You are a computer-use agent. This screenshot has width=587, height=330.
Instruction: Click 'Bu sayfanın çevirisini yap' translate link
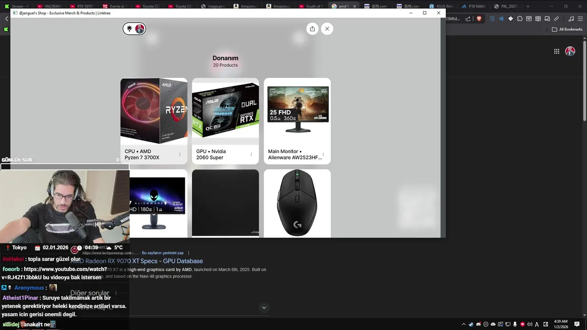click(163, 253)
